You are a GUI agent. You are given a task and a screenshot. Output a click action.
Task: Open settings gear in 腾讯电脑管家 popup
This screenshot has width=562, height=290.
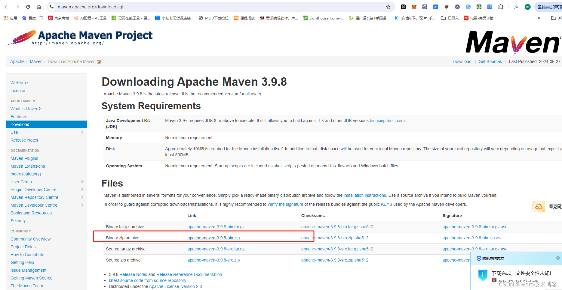pyautogui.click(x=558, y=258)
